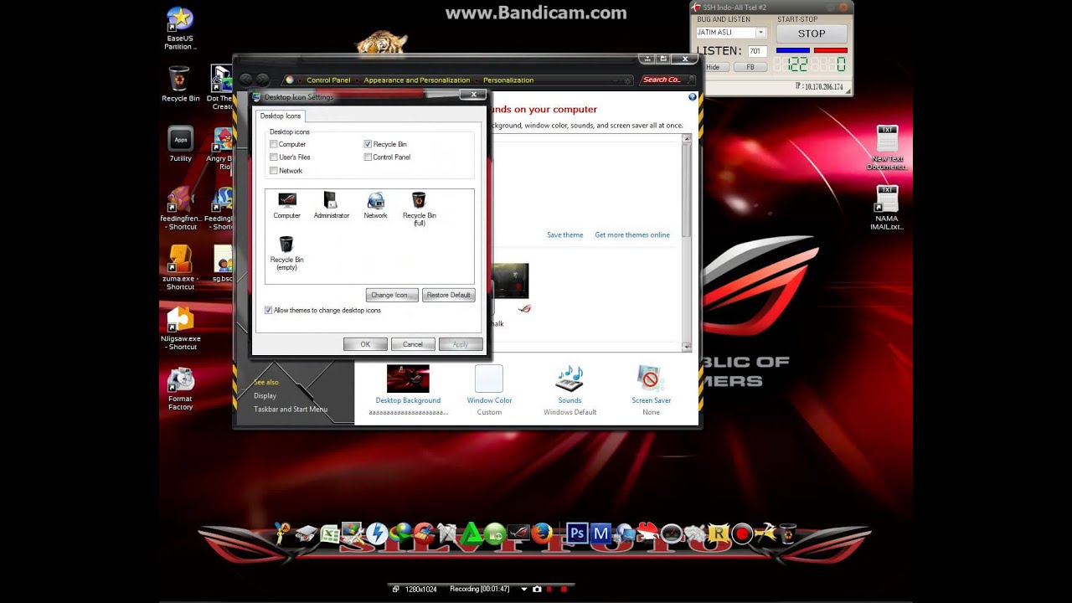1072x603 pixels.
Task: Click the Change Icon button
Action: click(x=391, y=295)
